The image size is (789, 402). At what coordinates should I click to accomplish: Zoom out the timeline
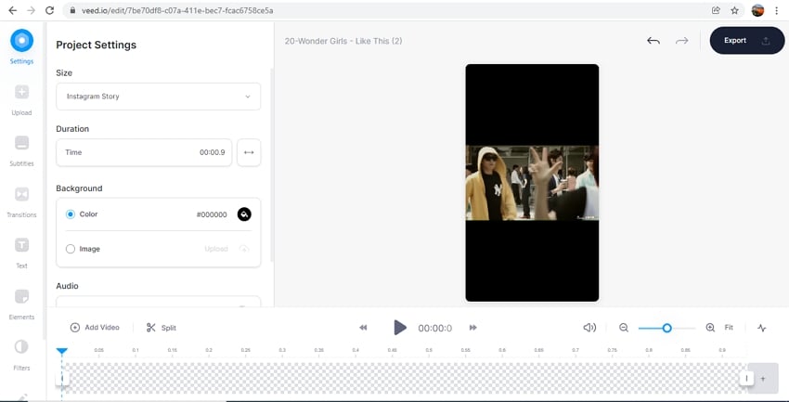tap(624, 328)
